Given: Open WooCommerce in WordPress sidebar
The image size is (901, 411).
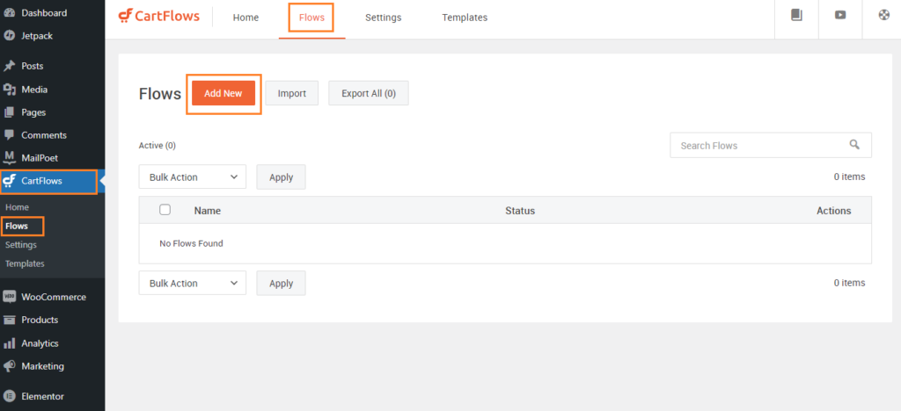Looking at the screenshot, I should point(54,297).
